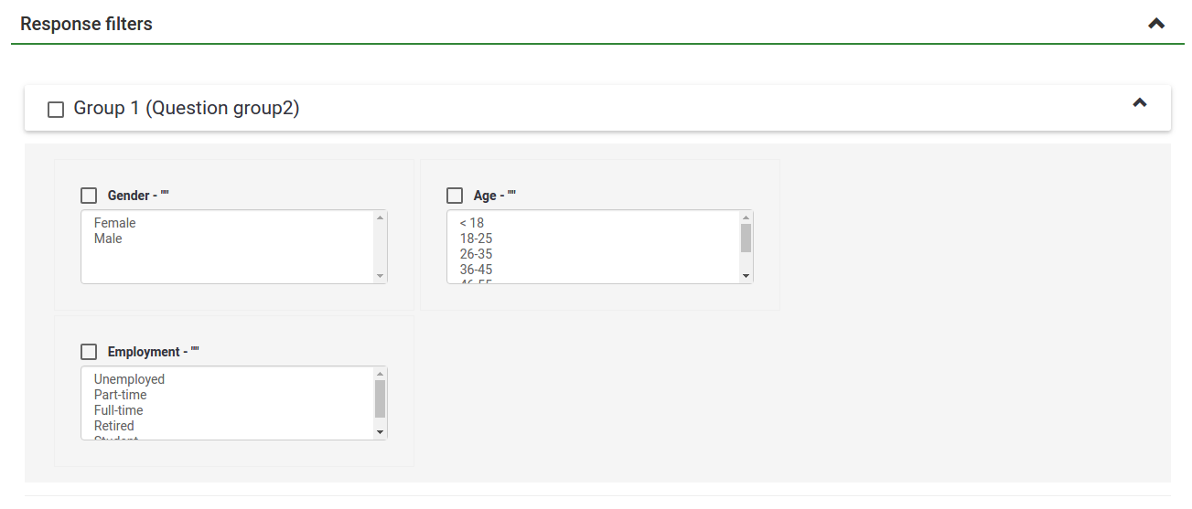This screenshot has width=1192, height=509.
Task: Select Male in the Gender list
Action: 108,239
